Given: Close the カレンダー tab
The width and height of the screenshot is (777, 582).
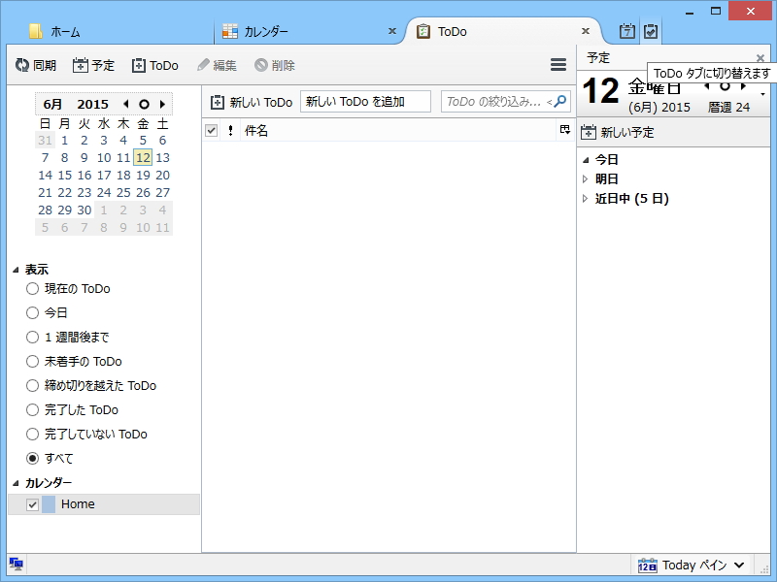Looking at the screenshot, I should tap(392, 31).
